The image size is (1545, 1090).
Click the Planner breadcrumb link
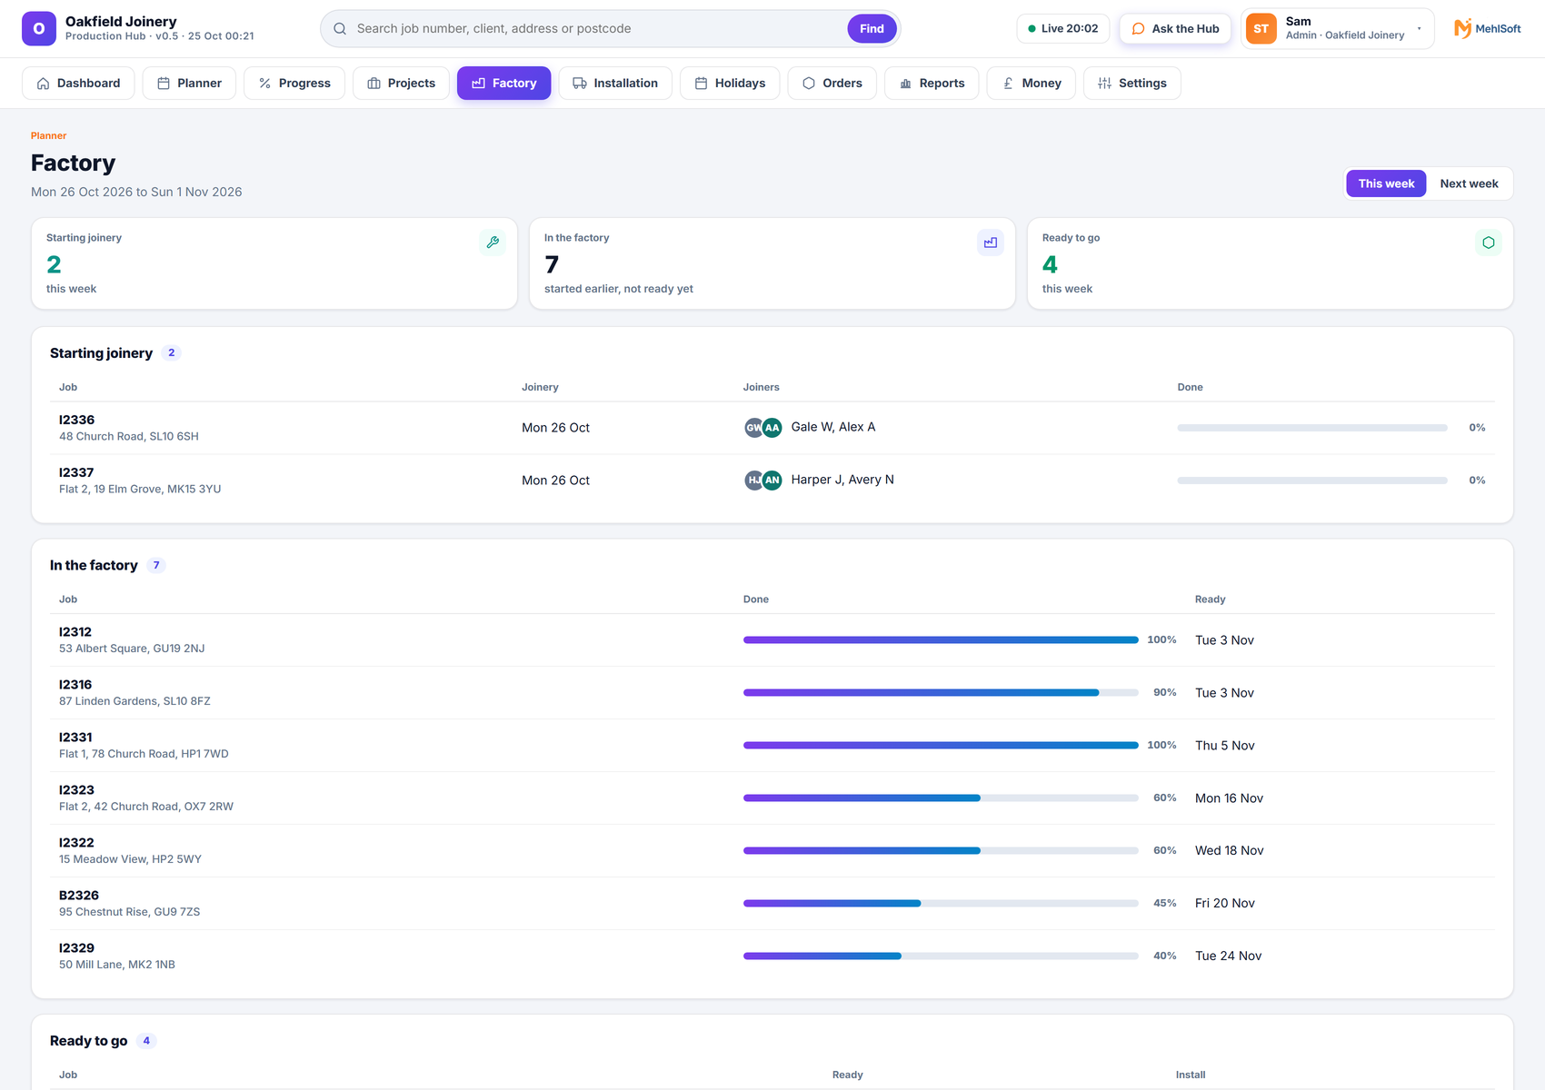[48, 135]
